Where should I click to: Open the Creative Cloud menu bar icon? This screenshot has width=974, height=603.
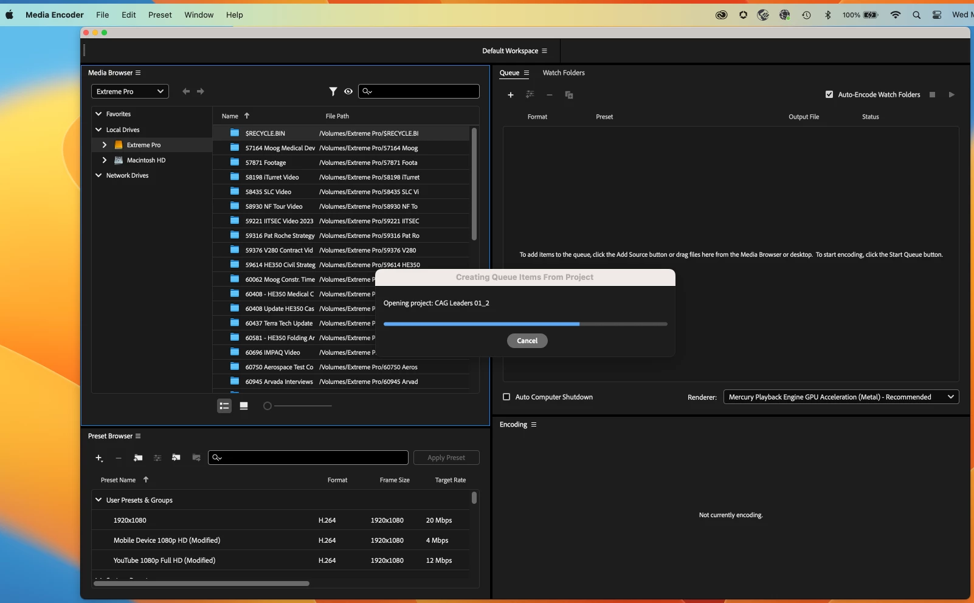pos(722,15)
